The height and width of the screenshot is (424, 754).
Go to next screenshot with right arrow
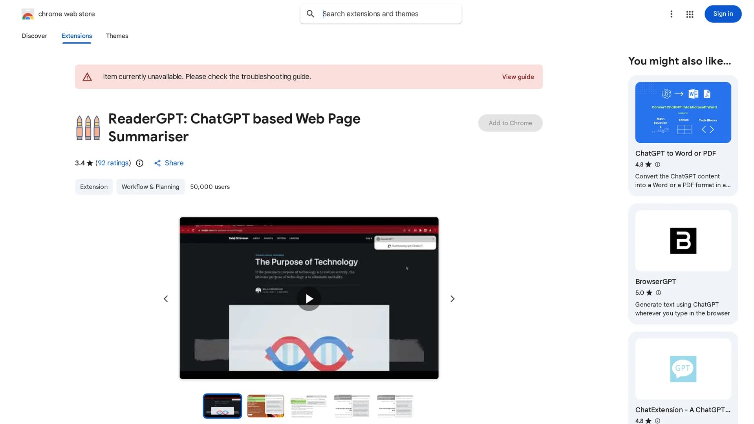coord(452,299)
